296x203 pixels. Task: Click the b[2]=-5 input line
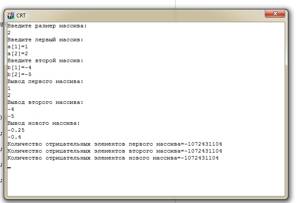(19, 74)
